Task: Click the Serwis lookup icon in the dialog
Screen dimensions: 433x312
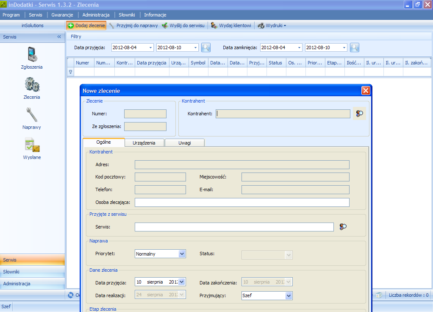Action: coord(343,227)
